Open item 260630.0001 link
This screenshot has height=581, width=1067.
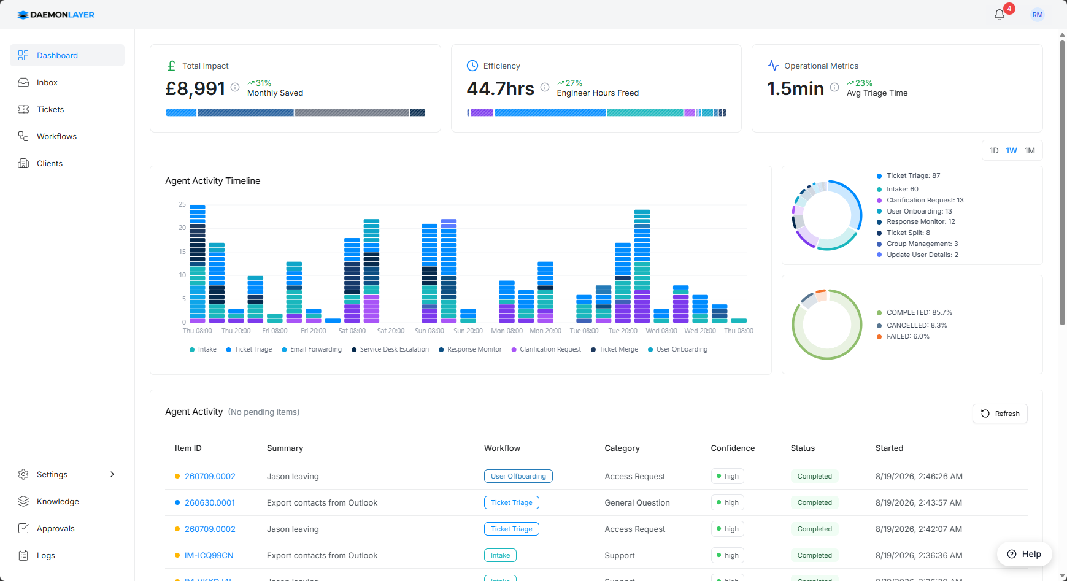(x=210, y=502)
